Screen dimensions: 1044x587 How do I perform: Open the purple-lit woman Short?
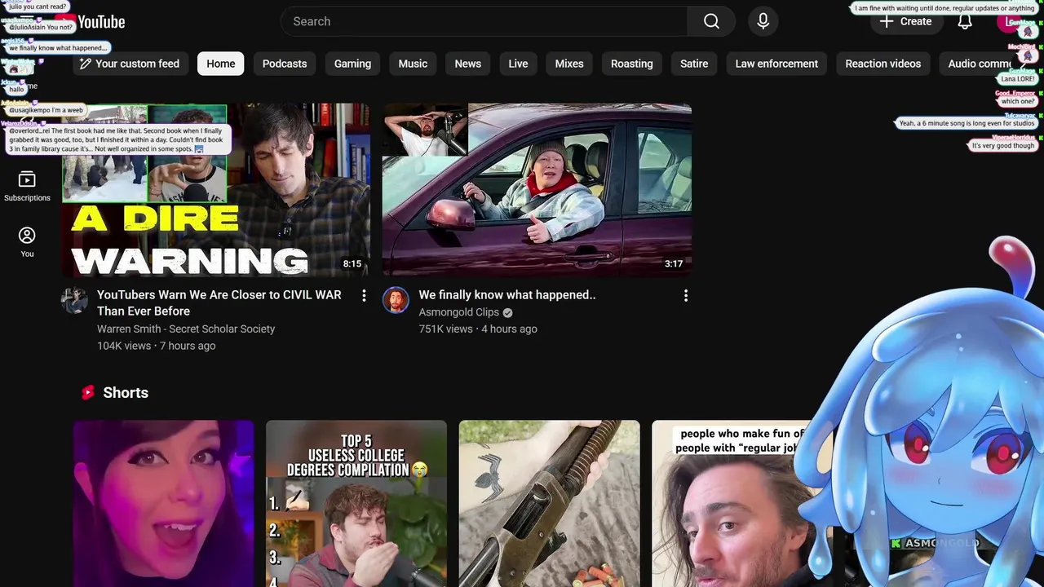point(163,504)
